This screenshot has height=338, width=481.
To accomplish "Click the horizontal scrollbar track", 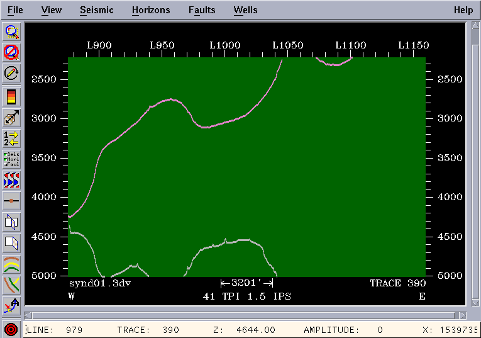I will click(x=244, y=315).
